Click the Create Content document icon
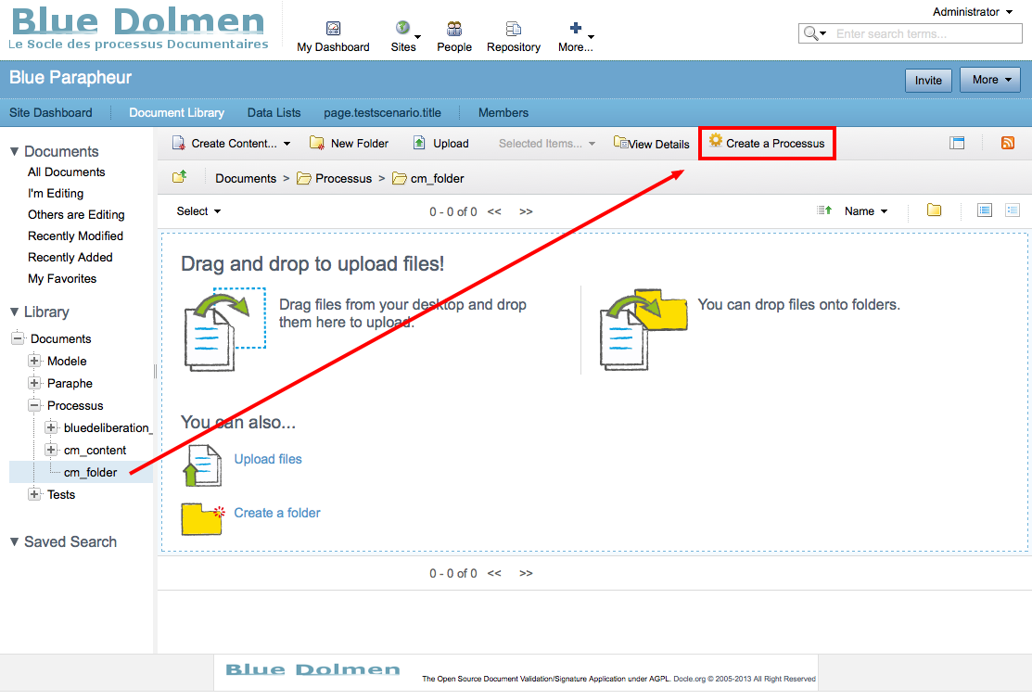Image resolution: width=1032 pixels, height=700 pixels. pos(178,143)
